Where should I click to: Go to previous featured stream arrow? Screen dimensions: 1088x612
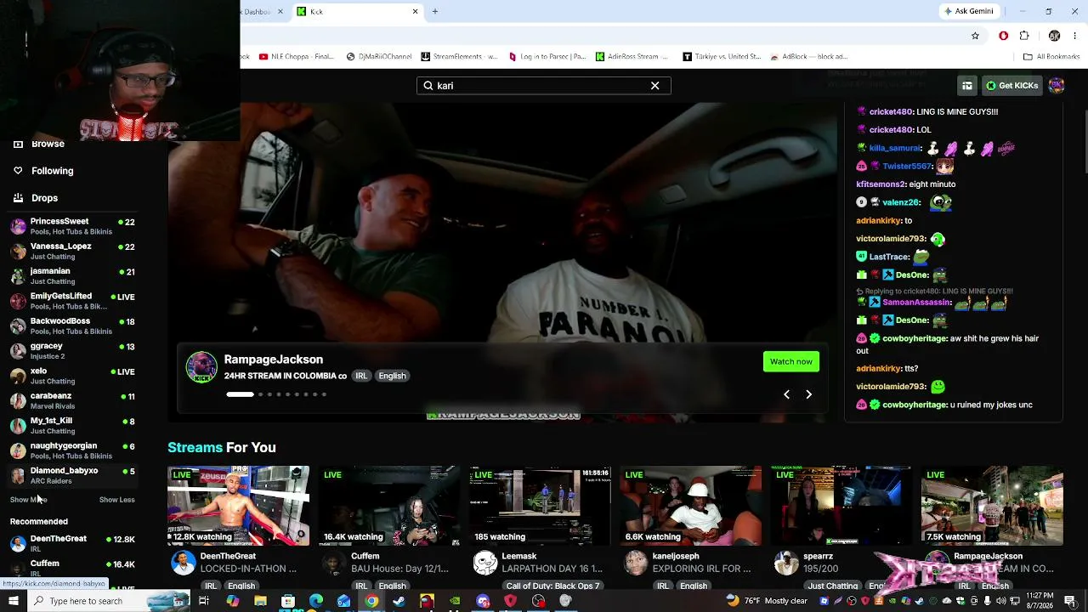click(x=786, y=394)
